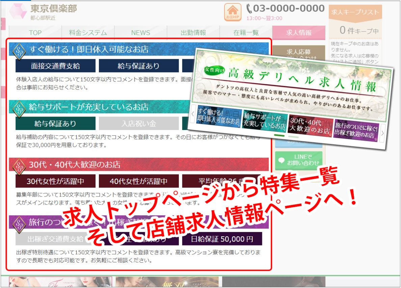
Task: Click carousel thumbnail 給与サポートが充実しているお店
Action: [x=264, y=121]
